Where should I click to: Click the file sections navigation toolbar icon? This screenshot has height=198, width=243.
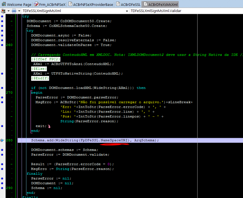coord(3,11)
